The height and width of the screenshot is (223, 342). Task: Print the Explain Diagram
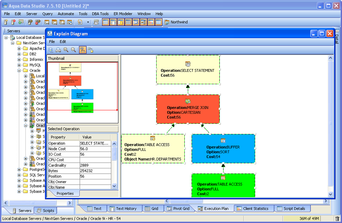tap(58, 50)
